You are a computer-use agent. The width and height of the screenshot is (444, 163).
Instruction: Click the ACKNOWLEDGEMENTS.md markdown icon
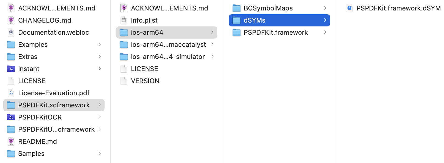[11, 8]
